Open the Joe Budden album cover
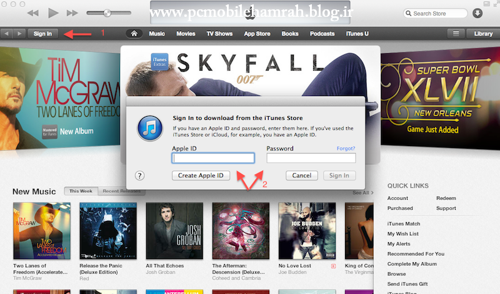Viewport: 500px width, 294px height. [x=307, y=230]
